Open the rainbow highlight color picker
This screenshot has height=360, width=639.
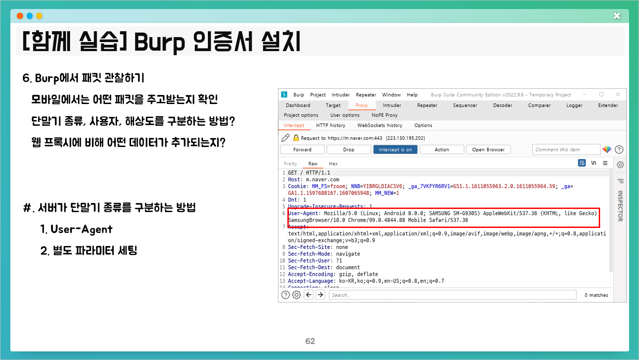coord(607,149)
